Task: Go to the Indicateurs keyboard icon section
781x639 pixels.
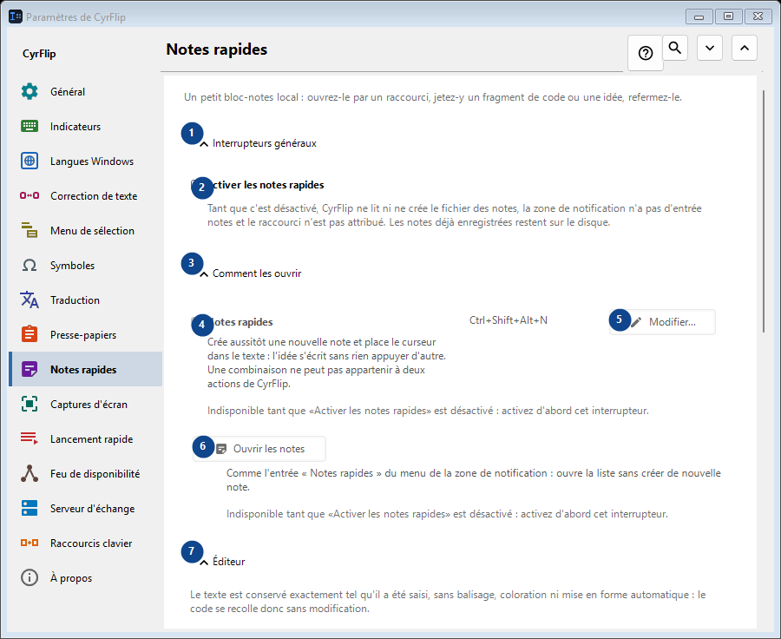Action: pyautogui.click(x=86, y=127)
